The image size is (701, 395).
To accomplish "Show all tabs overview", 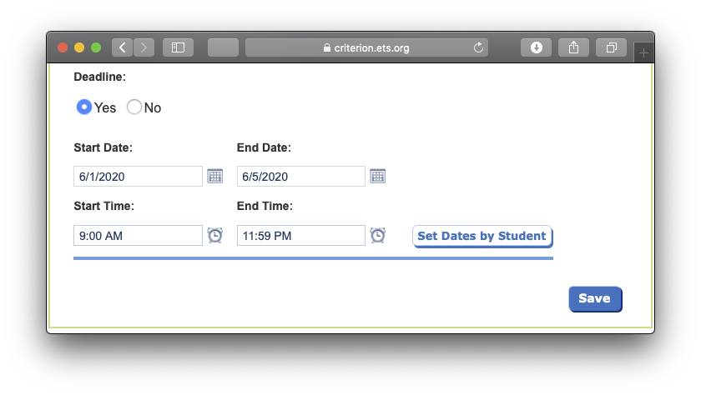I will point(611,47).
